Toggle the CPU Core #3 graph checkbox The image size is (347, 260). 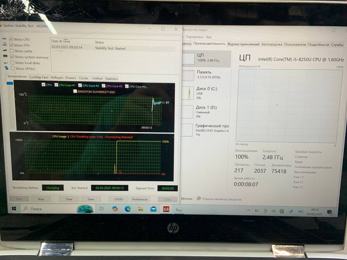[x=104, y=86]
